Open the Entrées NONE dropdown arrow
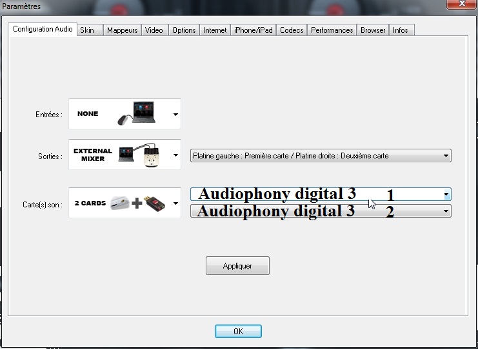The height and width of the screenshot is (349, 478). (175, 115)
